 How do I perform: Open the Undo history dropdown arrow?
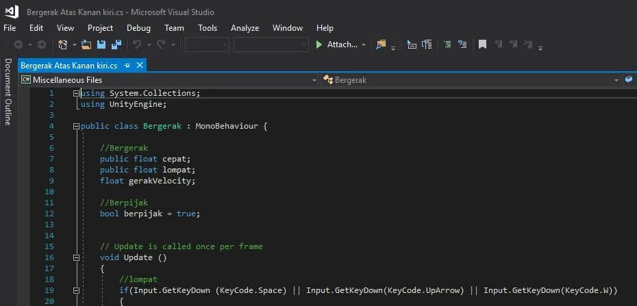tap(149, 44)
